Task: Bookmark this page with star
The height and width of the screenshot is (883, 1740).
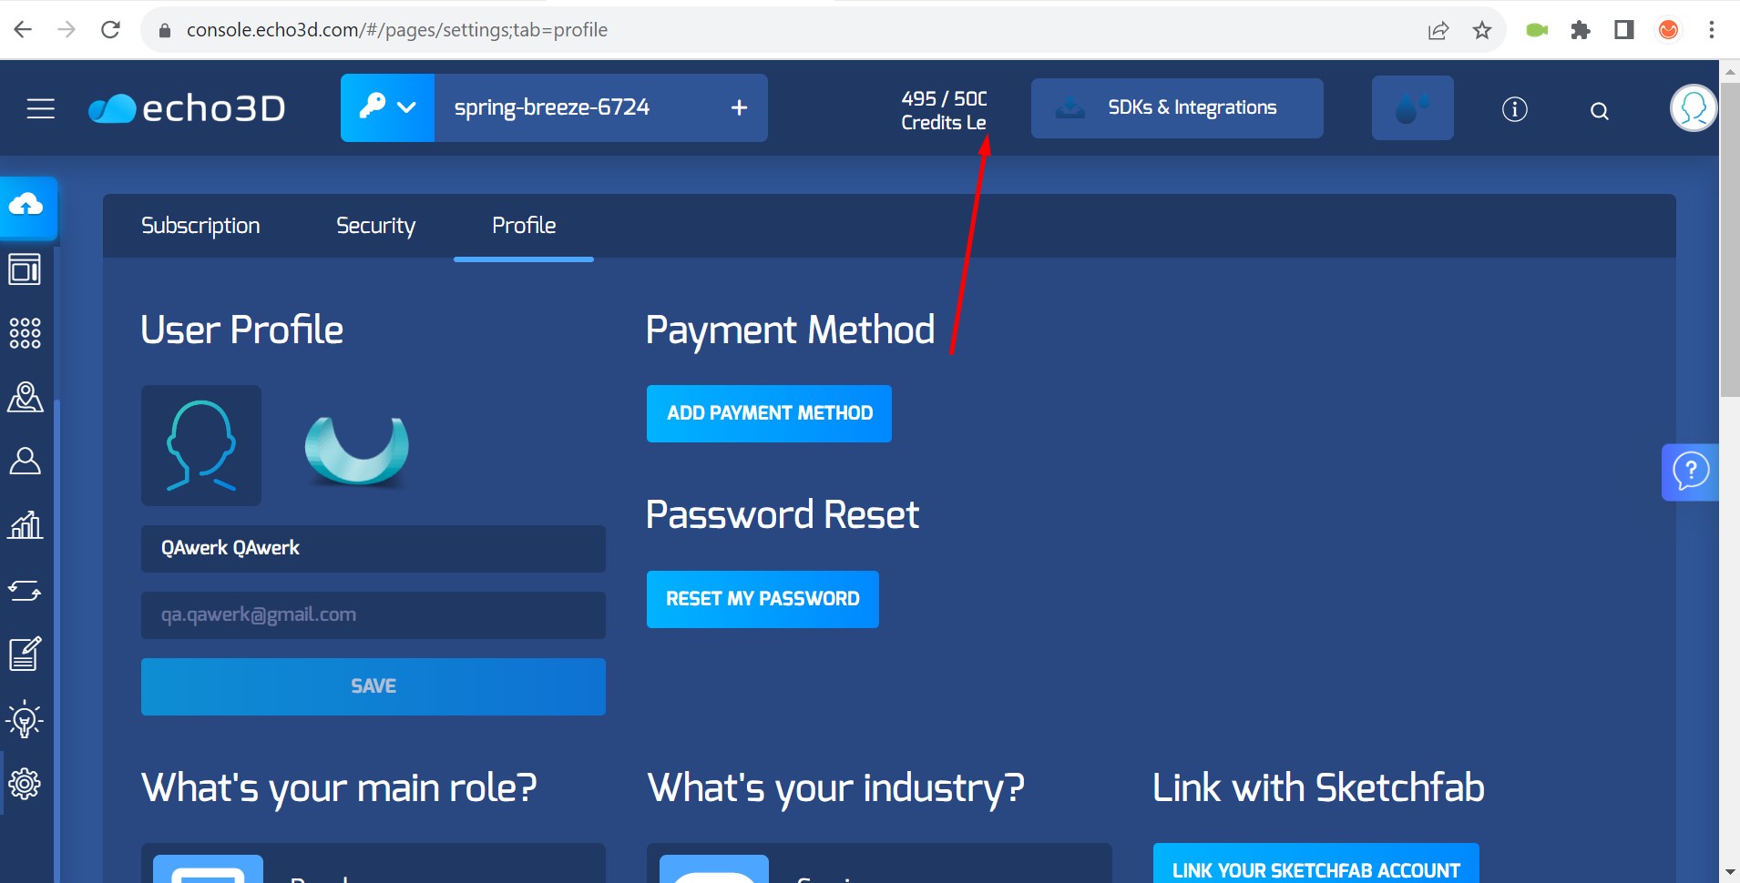Action: point(1482,30)
